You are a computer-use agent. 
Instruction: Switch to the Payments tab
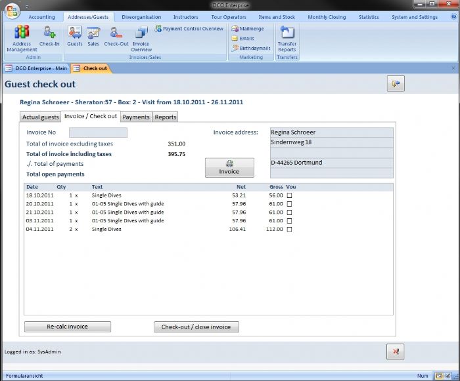click(136, 117)
